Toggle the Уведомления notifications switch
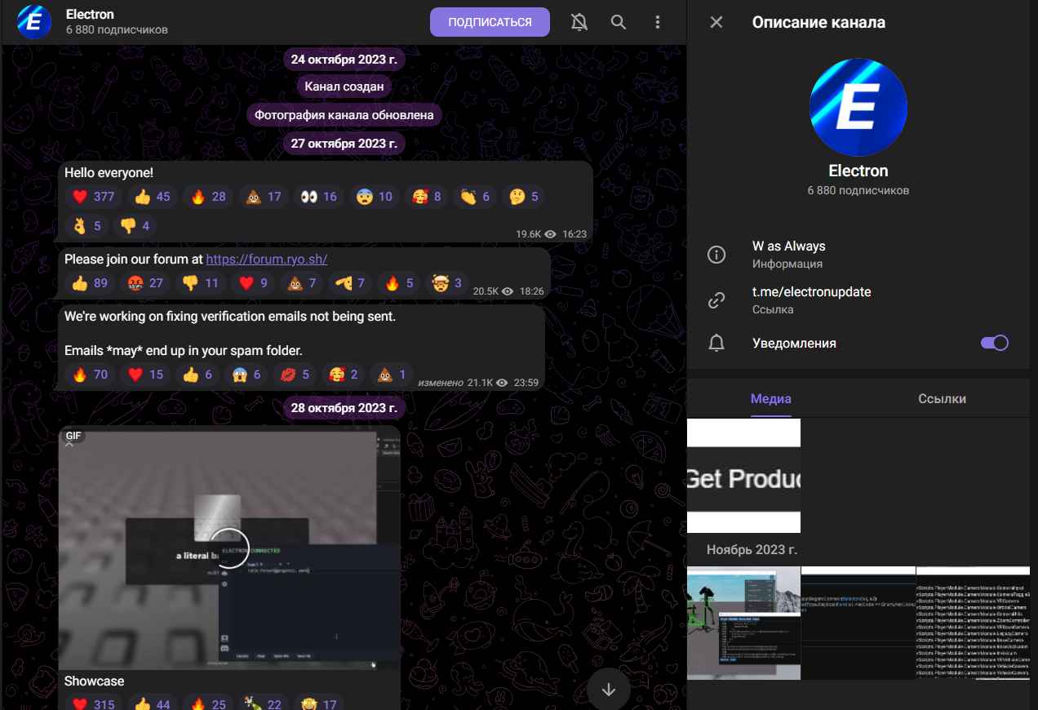This screenshot has width=1038, height=710. coord(995,343)
